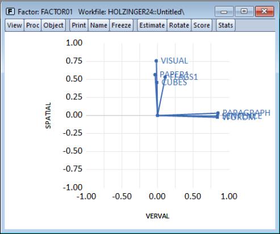The width and height of the screenshot is (280, 234).
Task: Close the FACTOR01 window
Action: click(265, 11)
